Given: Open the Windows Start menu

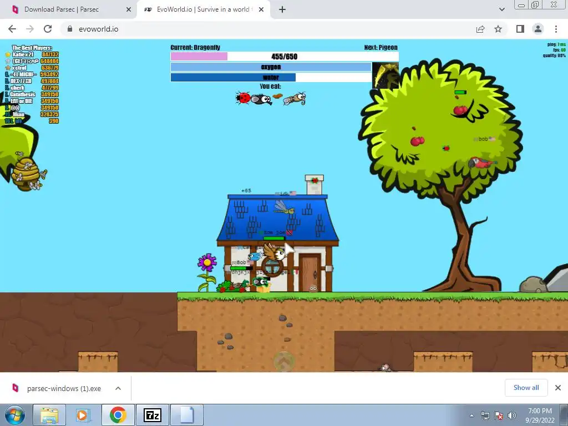Looking at the screenshot, I should tap(14, 415).
